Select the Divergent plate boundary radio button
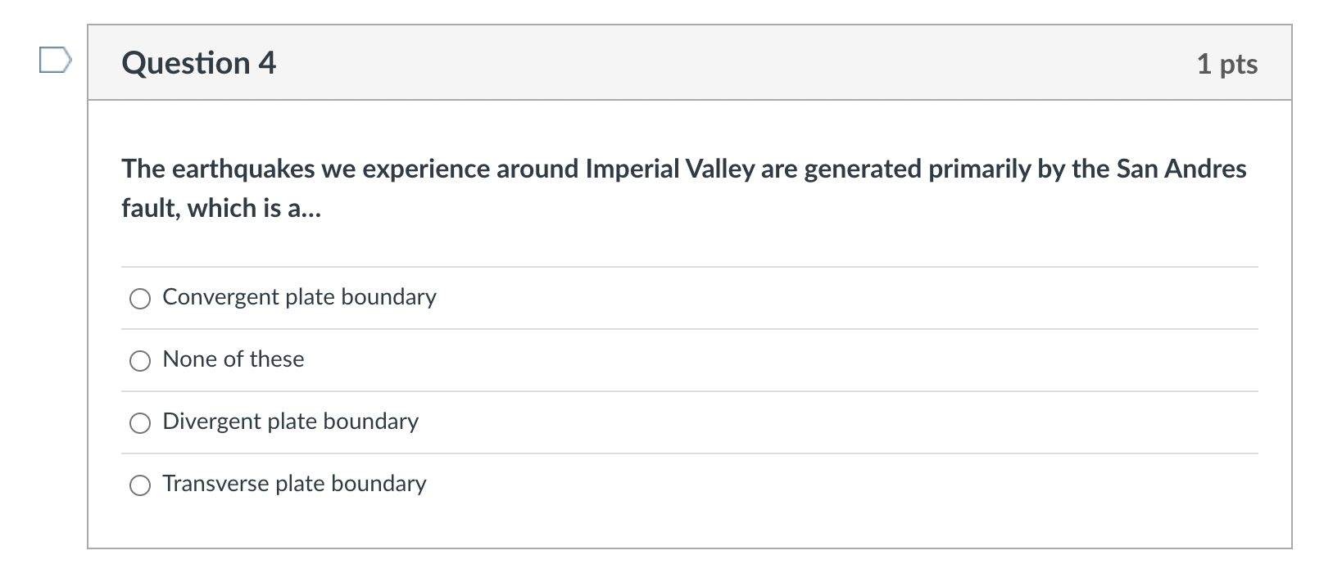 pyautogui.click(x=140, y=423)
